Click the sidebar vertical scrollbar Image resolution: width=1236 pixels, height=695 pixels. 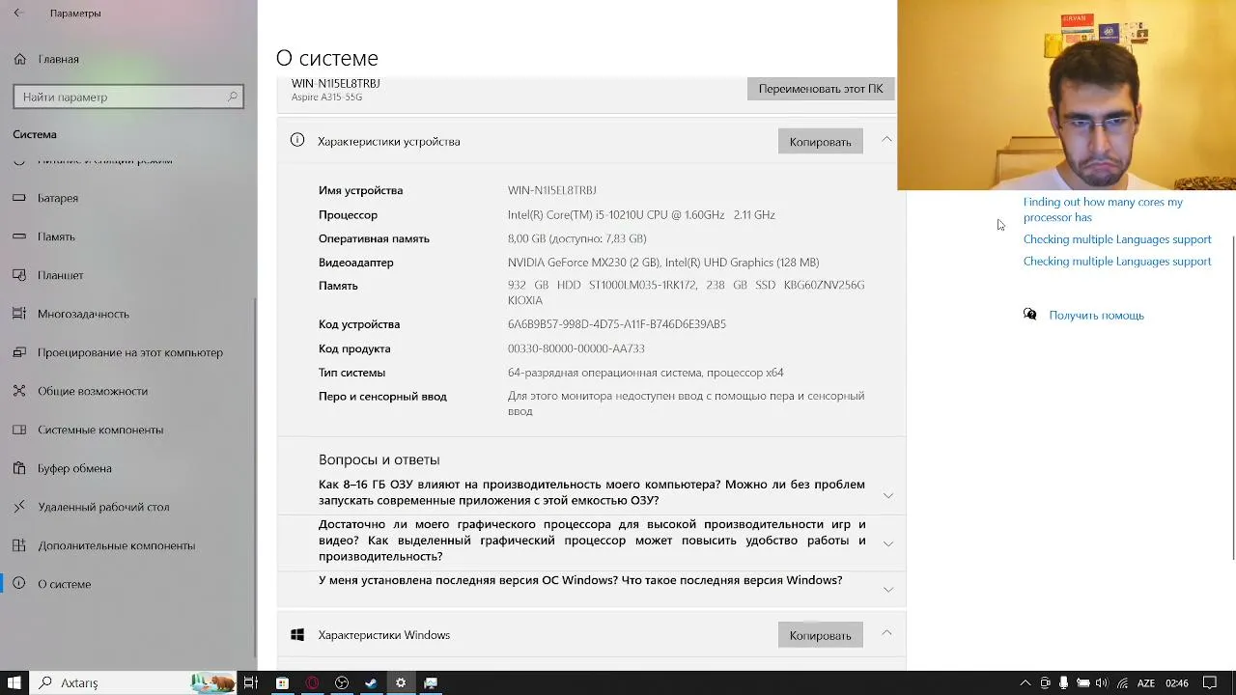point(255,476)
